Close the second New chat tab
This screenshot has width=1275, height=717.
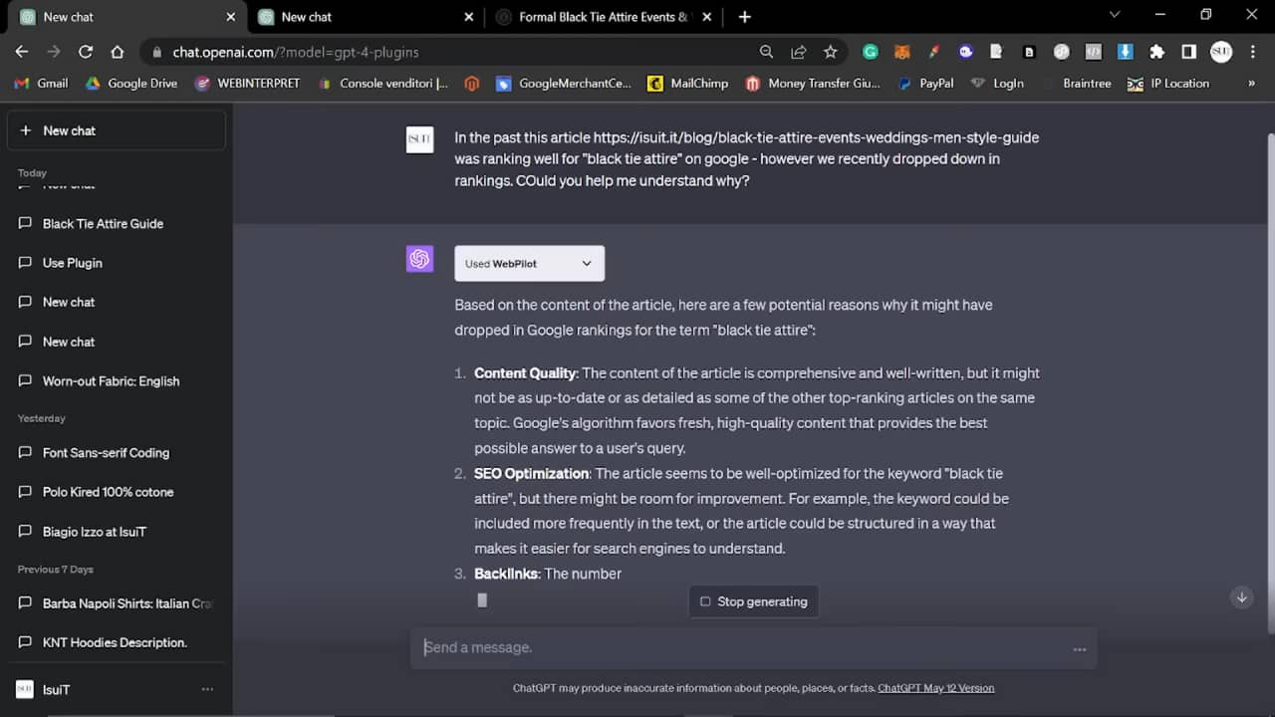[469, 16]
